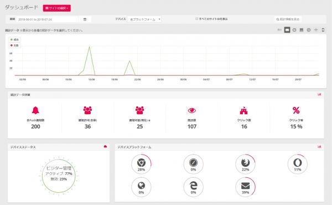The height and width of the screenshot is (205, 332).
Task: Select the Firefox browser platform circle
Action: click(x=245, y=164)
